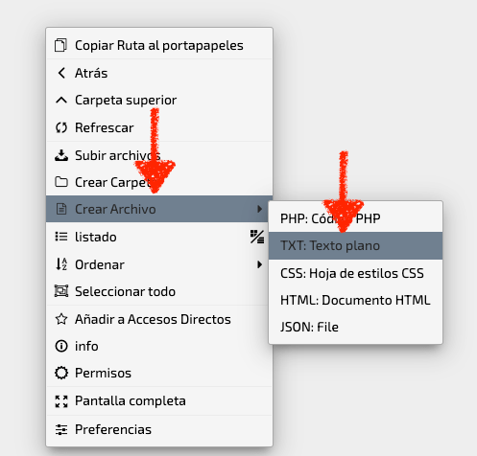Click the star icon for Añadir a Accesos Directos
Viewport: 477px width, 456px height.
(61, 319)
